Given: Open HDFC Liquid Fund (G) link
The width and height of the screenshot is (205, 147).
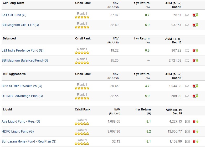Looking at the screenshot, I should (18, 131).
